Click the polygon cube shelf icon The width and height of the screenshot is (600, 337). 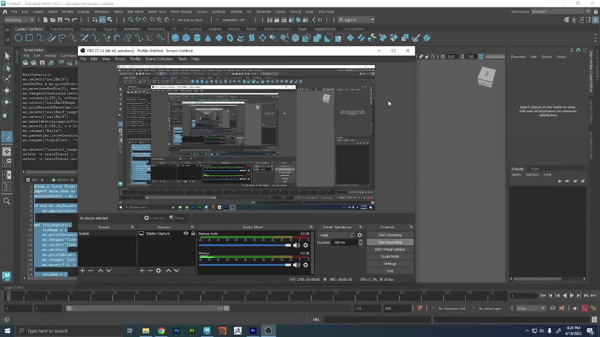click(x=186, y=38)
